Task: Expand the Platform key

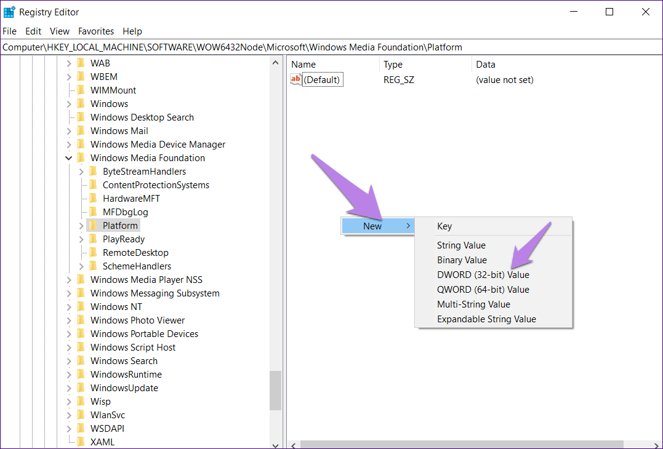Action: (x=81, y=226)
